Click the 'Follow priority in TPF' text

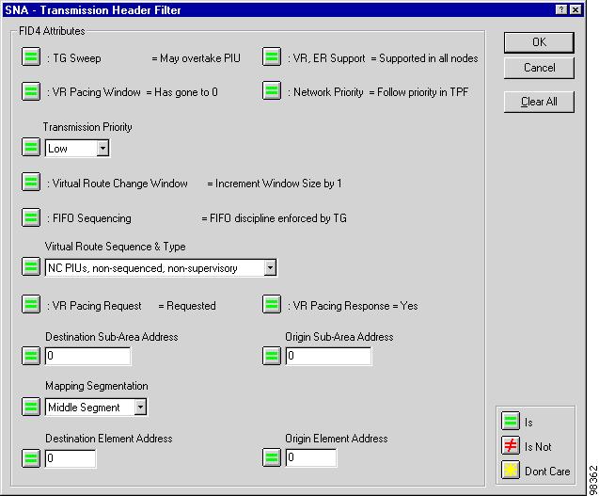(422, 92)
